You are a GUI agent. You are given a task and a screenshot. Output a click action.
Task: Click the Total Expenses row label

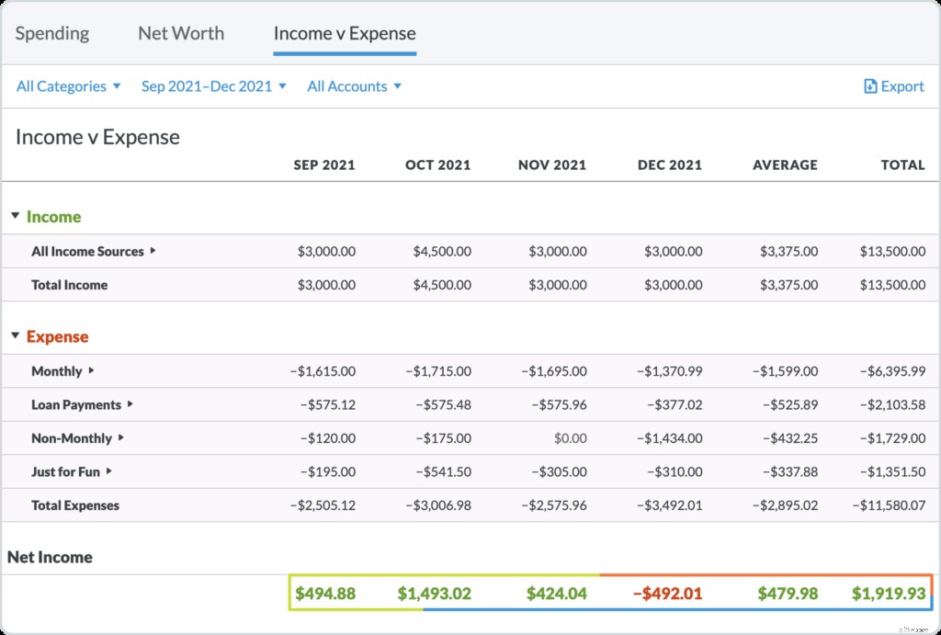tap(78, 505)
